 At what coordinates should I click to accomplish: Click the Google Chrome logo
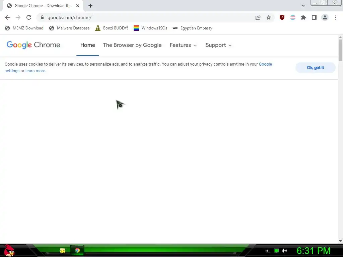pyautogui.click(x=33, y=45)
